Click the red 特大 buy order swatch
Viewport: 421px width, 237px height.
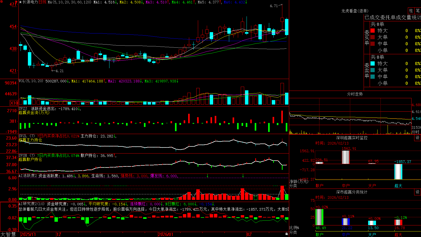(373, 31)
